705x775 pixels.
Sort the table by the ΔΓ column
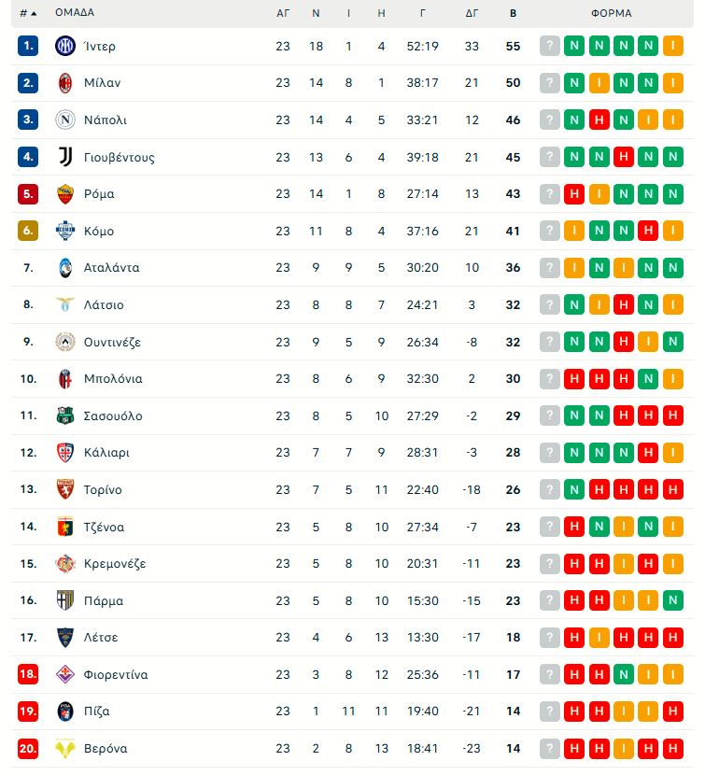472,13
